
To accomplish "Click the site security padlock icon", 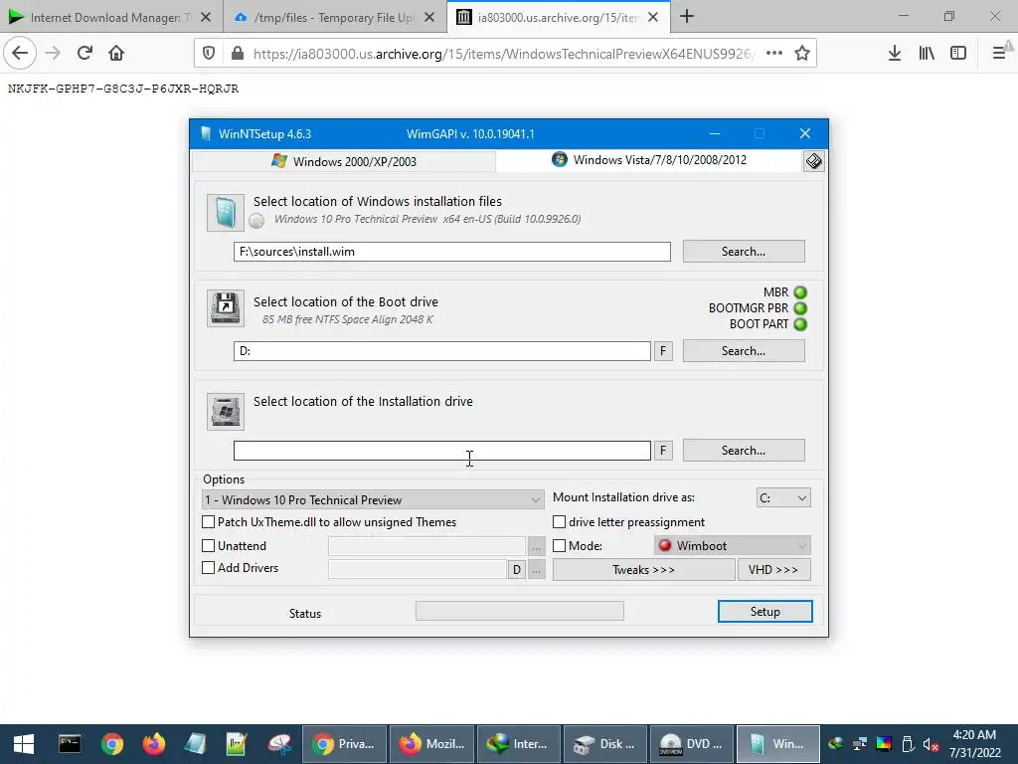I will click(238, 54).
